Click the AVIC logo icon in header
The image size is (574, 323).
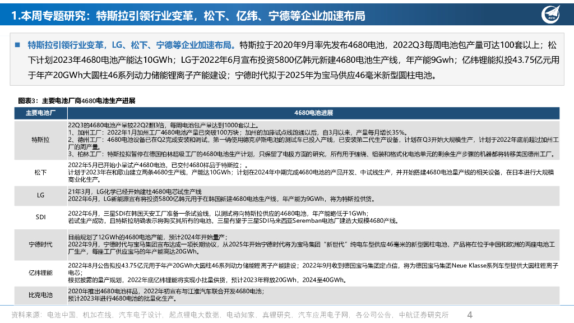click(550, 15)
